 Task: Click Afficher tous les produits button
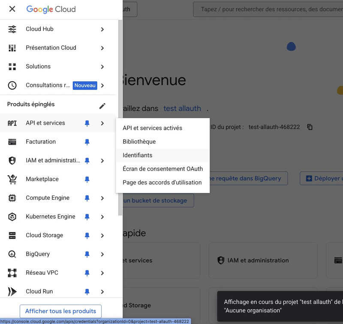(x=60, y=311)
